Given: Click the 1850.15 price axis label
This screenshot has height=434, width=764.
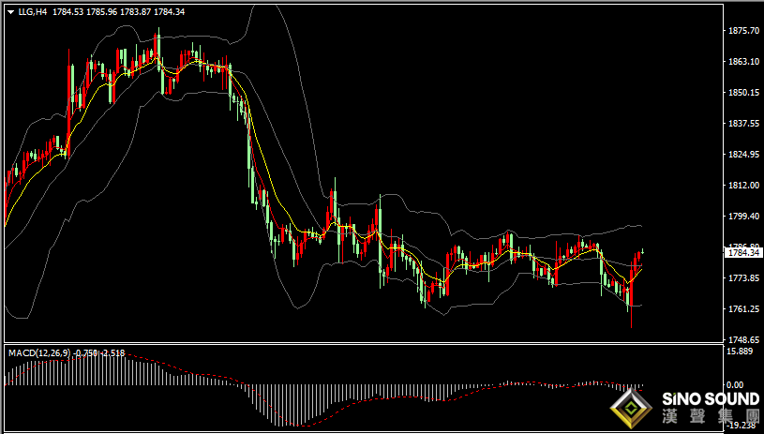Looking at the screenshot, I should point(742,93).
